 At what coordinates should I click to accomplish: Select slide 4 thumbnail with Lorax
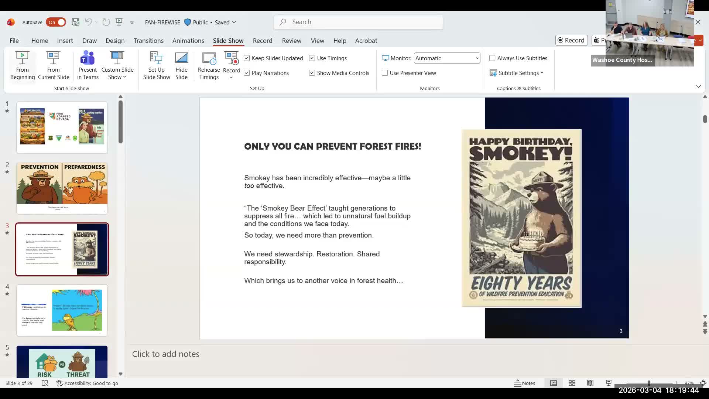62,310
